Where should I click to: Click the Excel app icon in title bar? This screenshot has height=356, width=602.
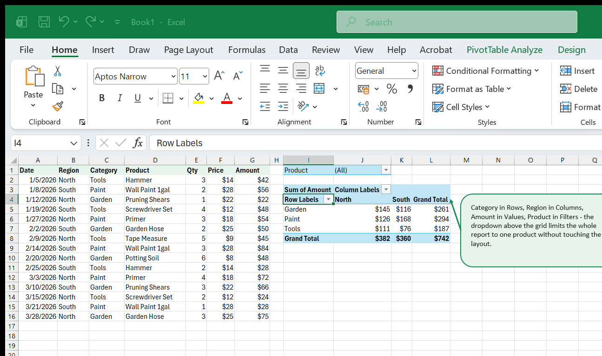[21, 22]
